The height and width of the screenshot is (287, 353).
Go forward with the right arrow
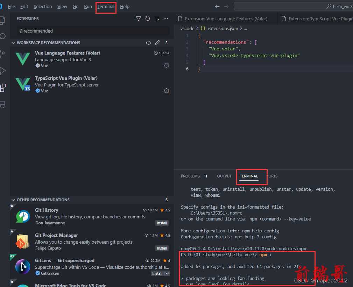pos(226,7)
